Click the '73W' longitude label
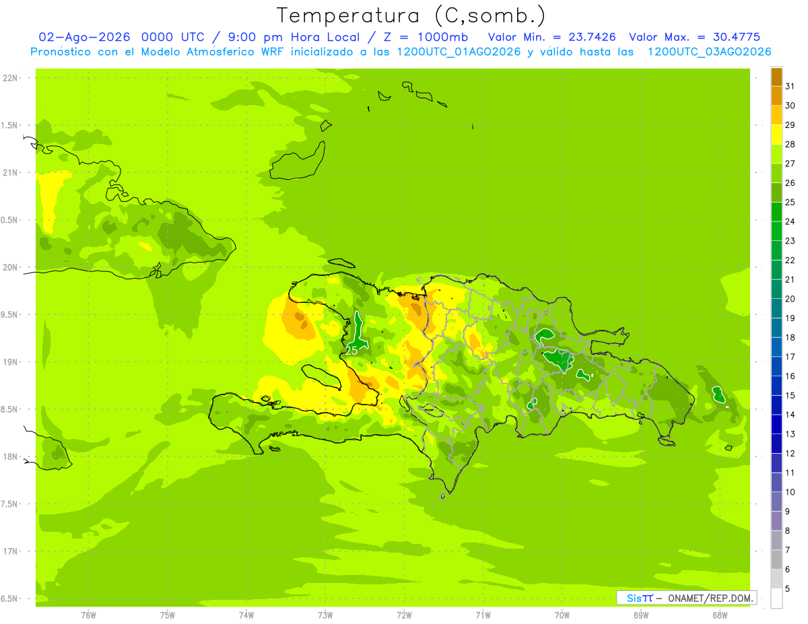Screen dimensions: 808x624 click(325, 615)
